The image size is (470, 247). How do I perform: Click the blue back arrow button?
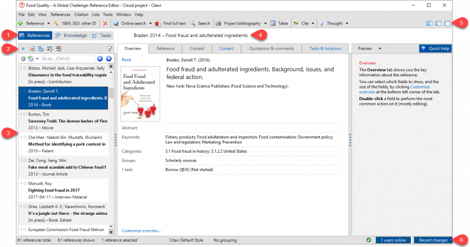pyautogui.click(x=100, y=59)
